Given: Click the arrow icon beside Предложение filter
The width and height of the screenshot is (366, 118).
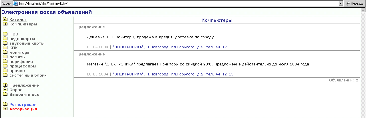Looking at the screenshot, I should 5,85.
